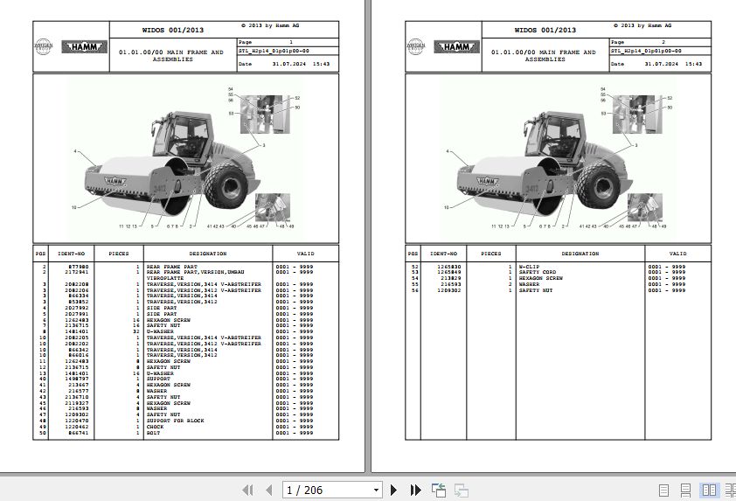The width and height of the screenshot is (736, 501).
Task: Click the date '31.07.2024 15:43' on page 1
Action: click(301, 64)
